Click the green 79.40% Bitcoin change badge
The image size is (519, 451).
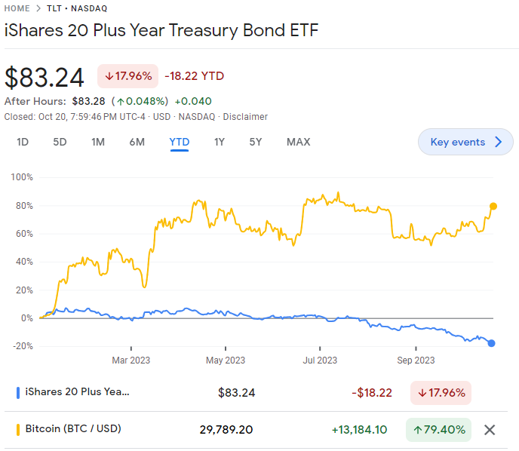438,430
